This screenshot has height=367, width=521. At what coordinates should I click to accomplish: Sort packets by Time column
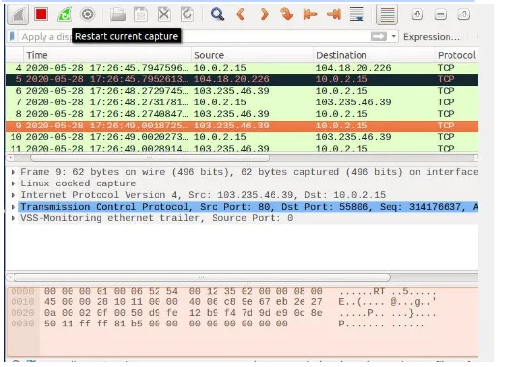click(108, 55)
